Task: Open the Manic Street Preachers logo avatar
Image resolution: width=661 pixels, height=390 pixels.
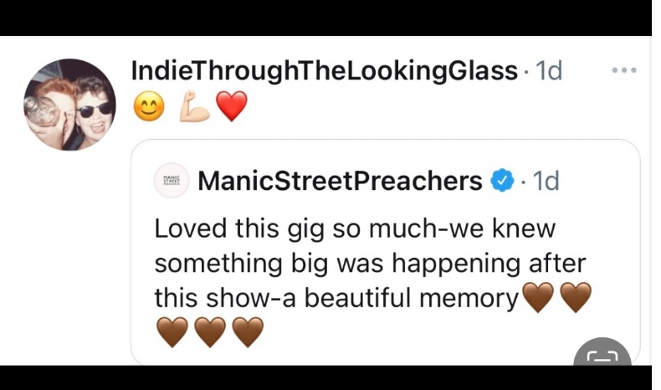Action: pyautogui.click(x=172, y=181)
